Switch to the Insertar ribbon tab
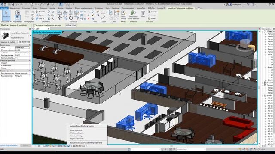 click(52, 8)
